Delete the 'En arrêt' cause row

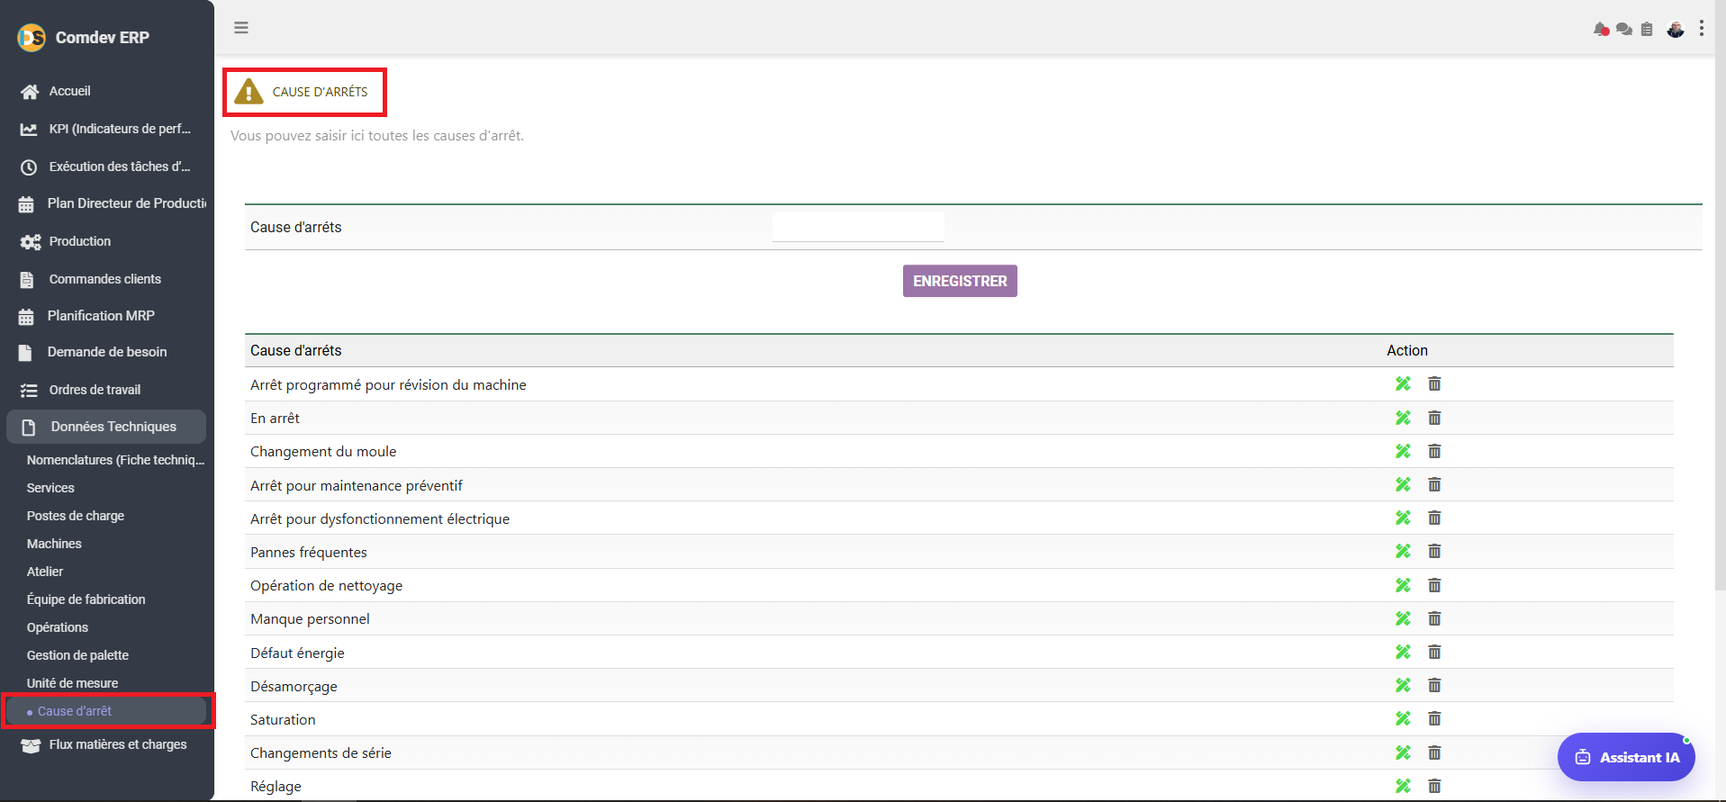(1434, 418)
